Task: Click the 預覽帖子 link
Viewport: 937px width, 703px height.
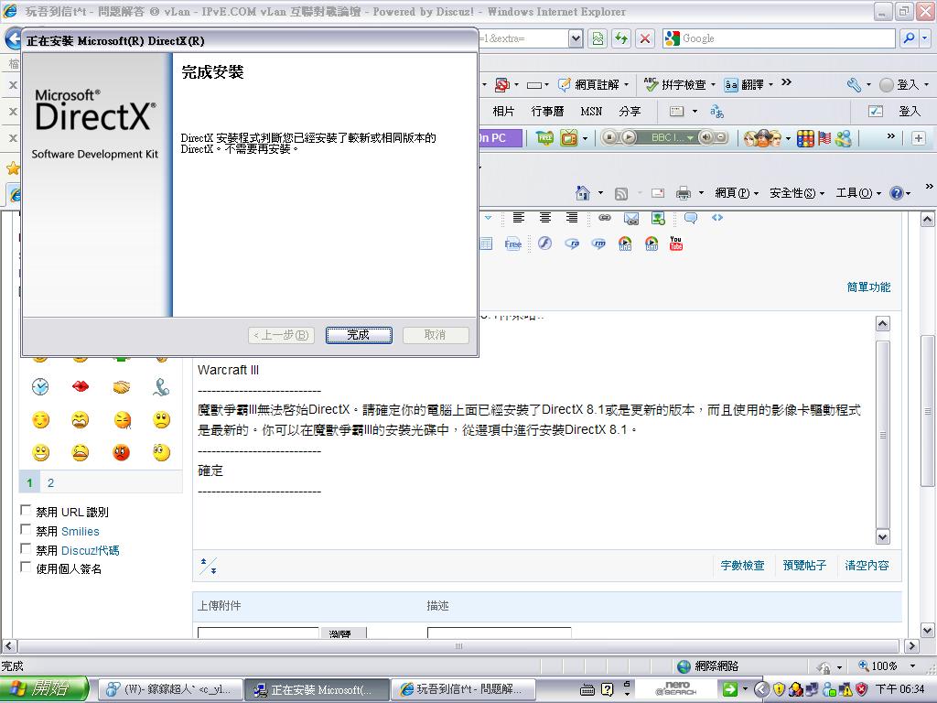Action: [x=804, y=565]
